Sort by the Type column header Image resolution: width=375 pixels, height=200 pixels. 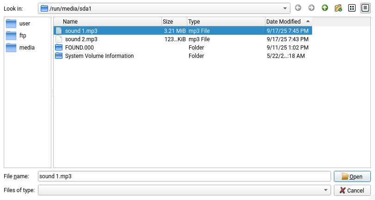[x=226, y=22]
